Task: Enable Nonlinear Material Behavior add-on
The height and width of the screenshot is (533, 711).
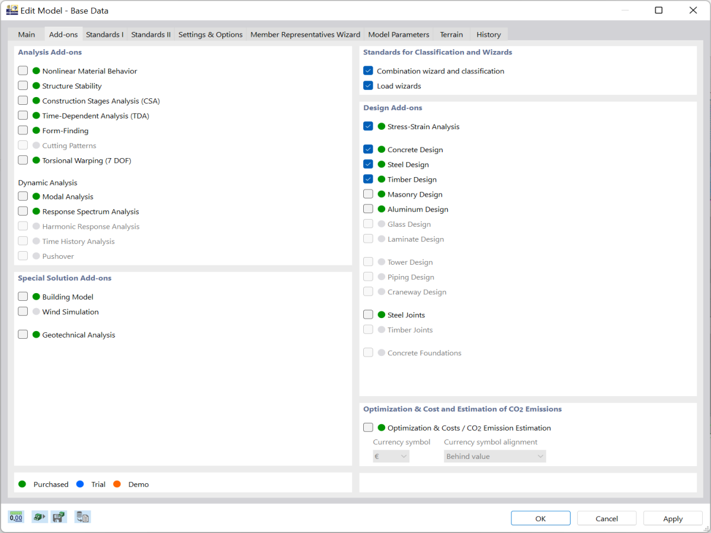Action: (x=23, y=70)
